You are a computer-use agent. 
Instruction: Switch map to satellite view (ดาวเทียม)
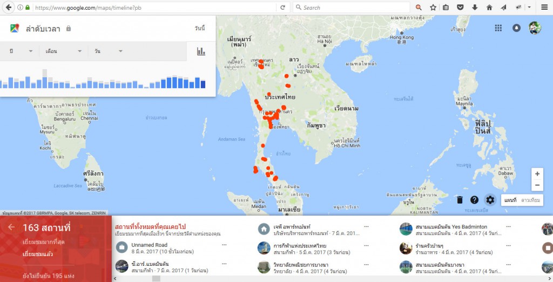point(531,200)
